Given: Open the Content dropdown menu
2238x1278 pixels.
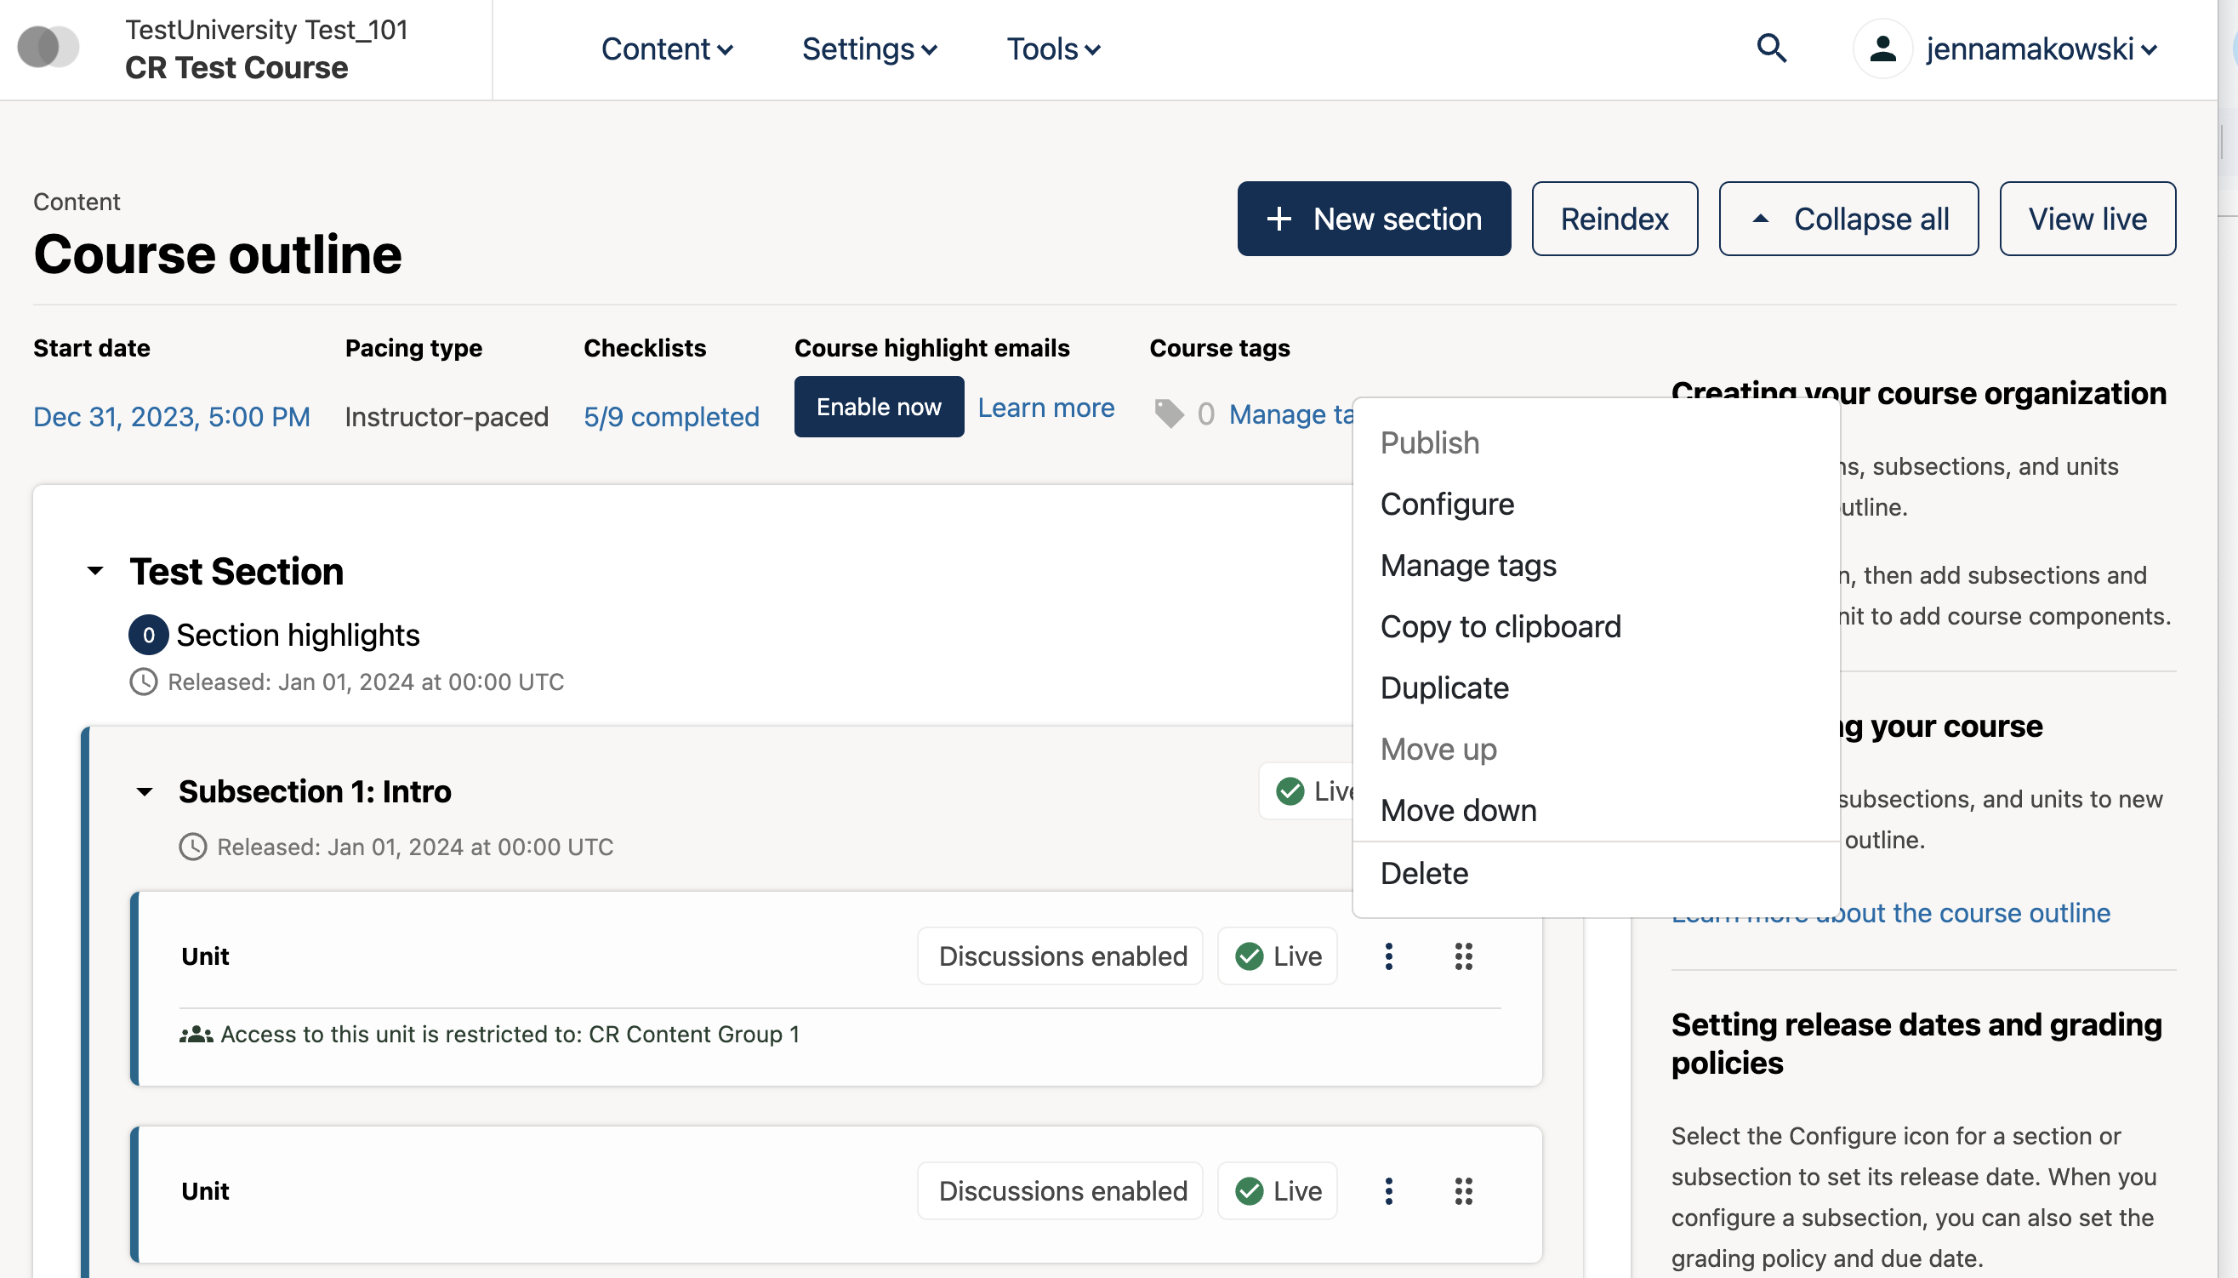Looking at the screenshot, I should (x=667, y=49).
